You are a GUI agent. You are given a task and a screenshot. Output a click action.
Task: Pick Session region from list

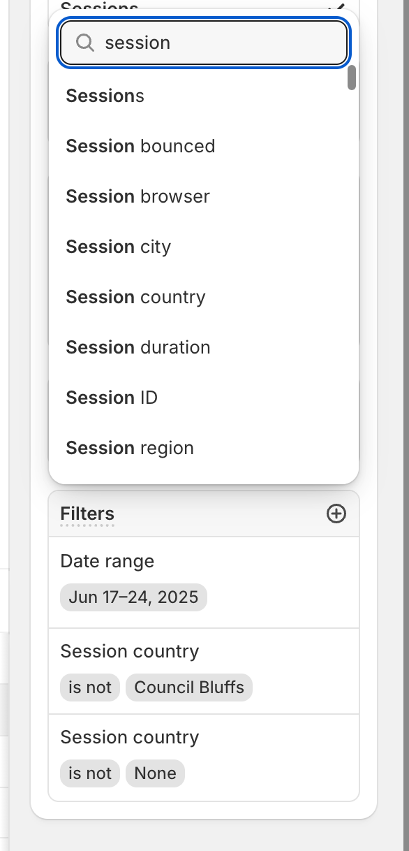click(x=204, y=448)
